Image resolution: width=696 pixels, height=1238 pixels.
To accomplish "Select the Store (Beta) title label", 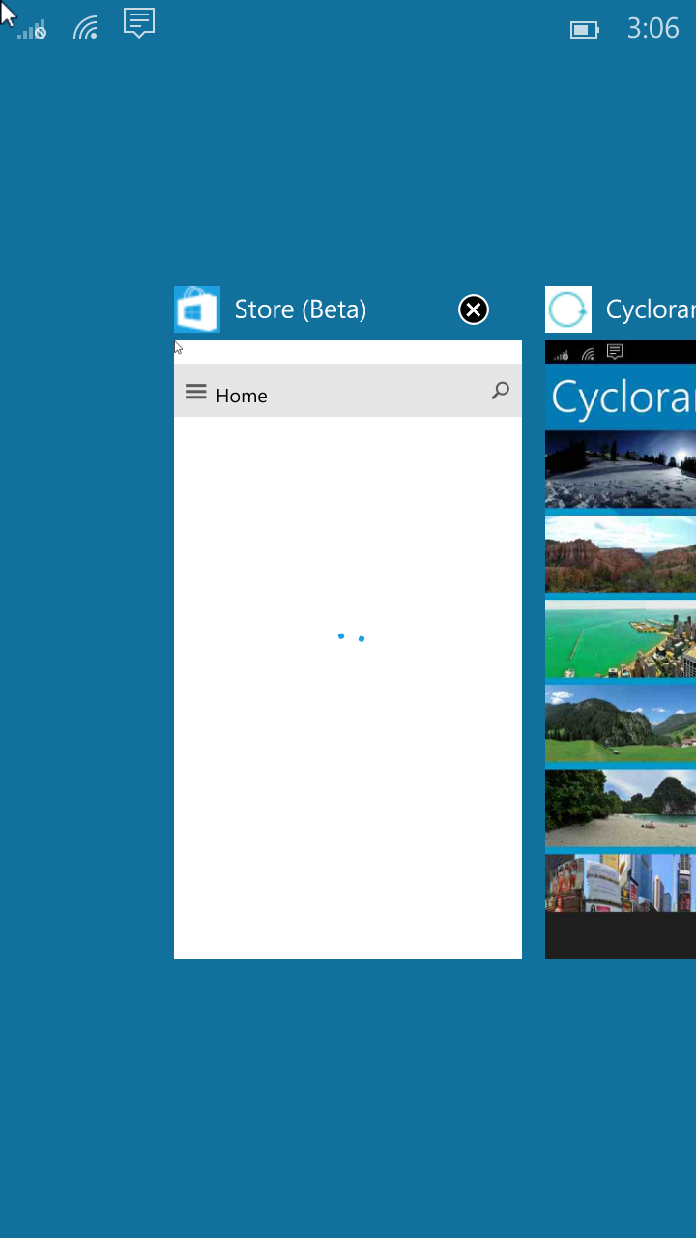I will coord(300,309).
